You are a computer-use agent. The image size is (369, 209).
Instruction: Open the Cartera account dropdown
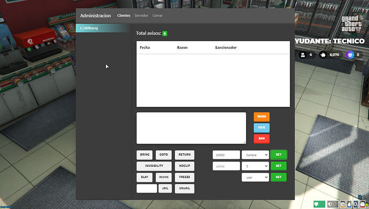click(255, 155)
